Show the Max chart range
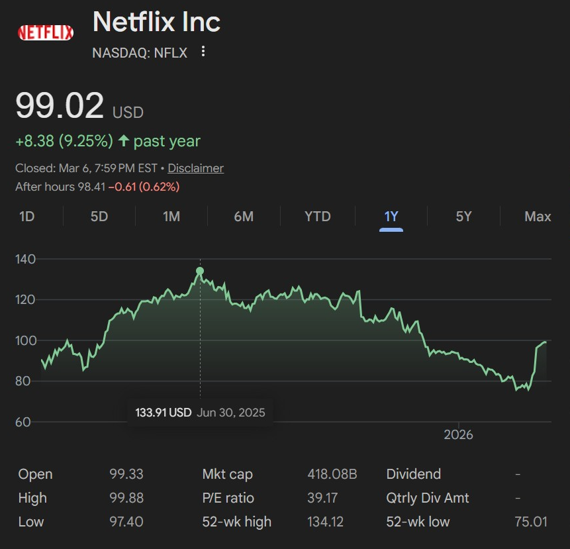This screenshot has height=549, width=570. pyautogui.click(x=538, y=217)
